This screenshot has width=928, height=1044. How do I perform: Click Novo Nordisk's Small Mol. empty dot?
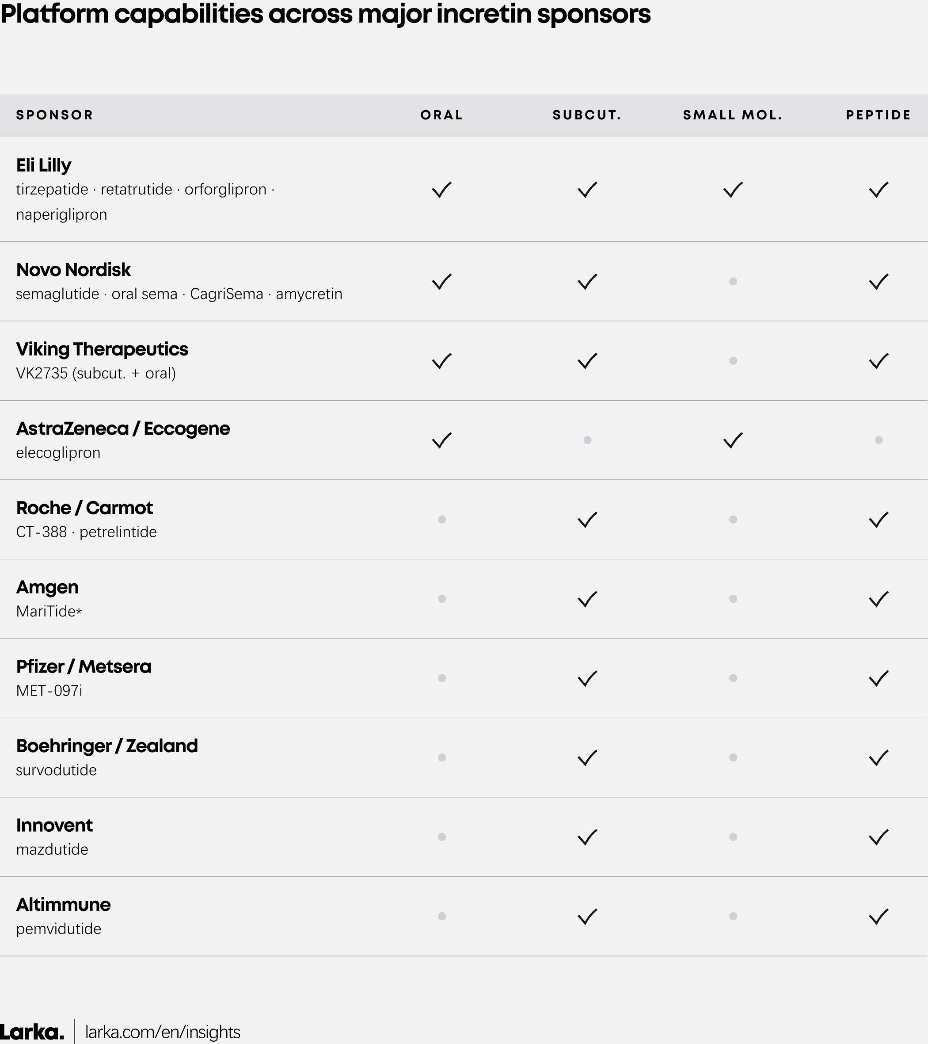733,281
